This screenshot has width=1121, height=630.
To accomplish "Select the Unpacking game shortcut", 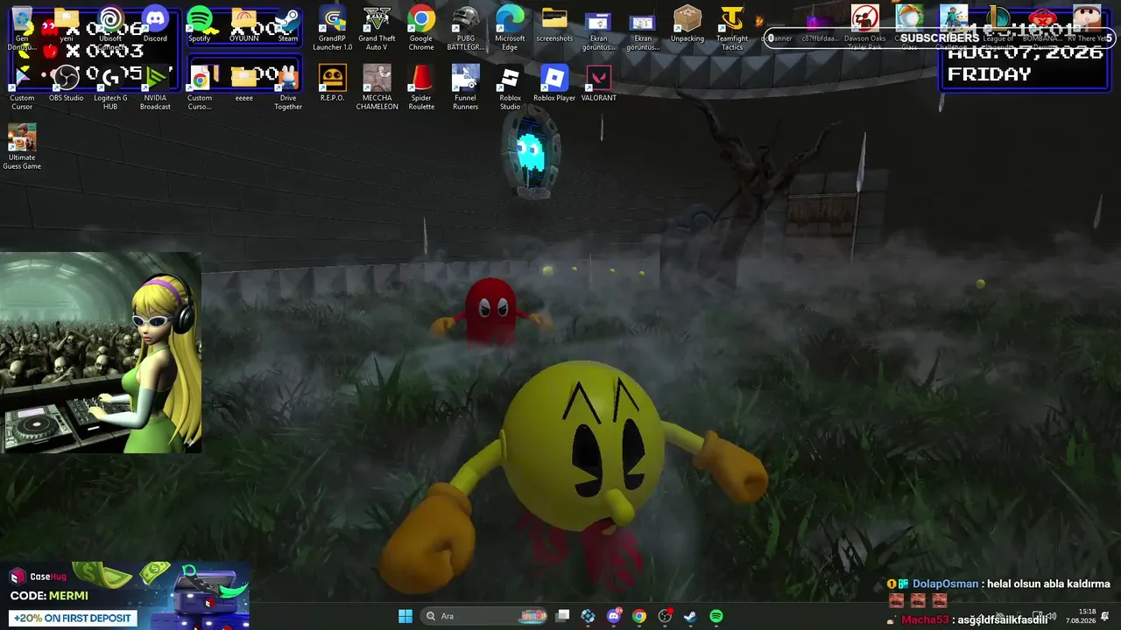I will tap(687, 25).
